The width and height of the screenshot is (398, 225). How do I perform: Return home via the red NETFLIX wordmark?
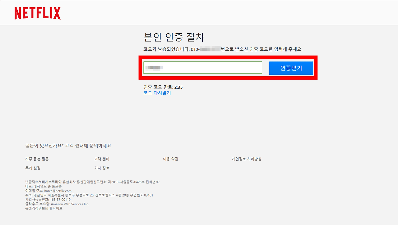tap(37, 13)
